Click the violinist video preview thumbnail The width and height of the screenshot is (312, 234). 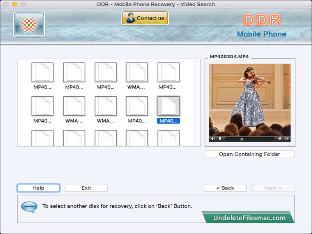250,99
